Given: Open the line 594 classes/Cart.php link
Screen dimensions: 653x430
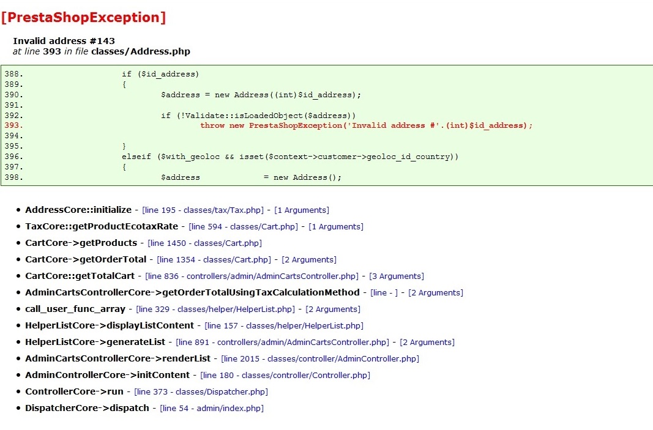Looking at the screenshot, I should coord(244,227).
